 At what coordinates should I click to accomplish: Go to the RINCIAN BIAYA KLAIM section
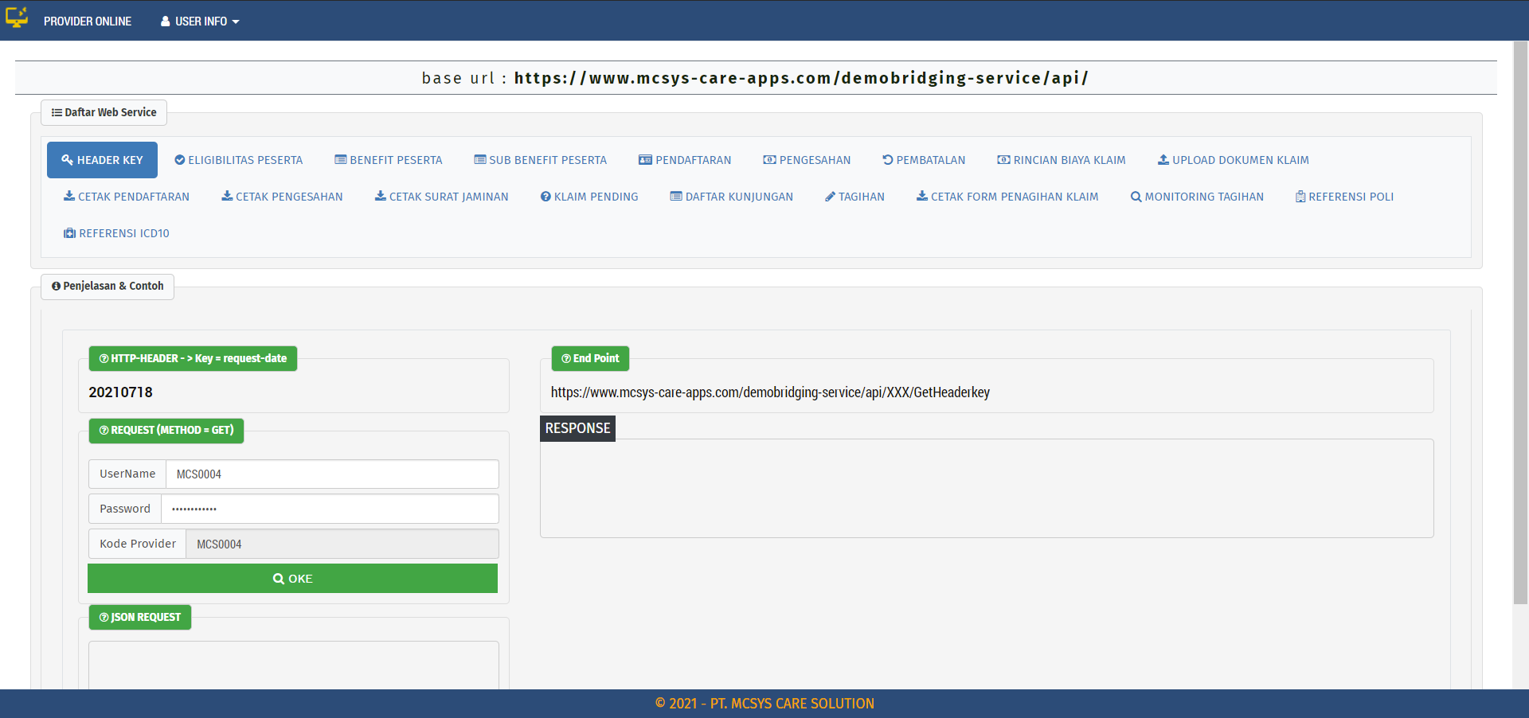(x=1061, y=160)
